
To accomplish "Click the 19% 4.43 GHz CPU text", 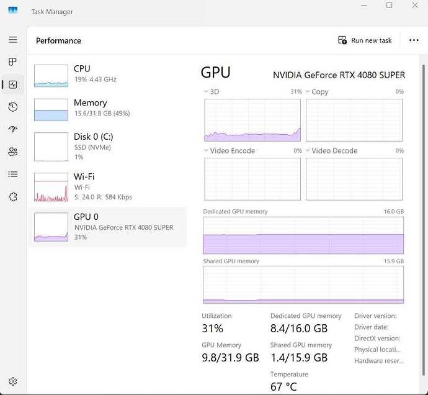I will click(96, 79).
